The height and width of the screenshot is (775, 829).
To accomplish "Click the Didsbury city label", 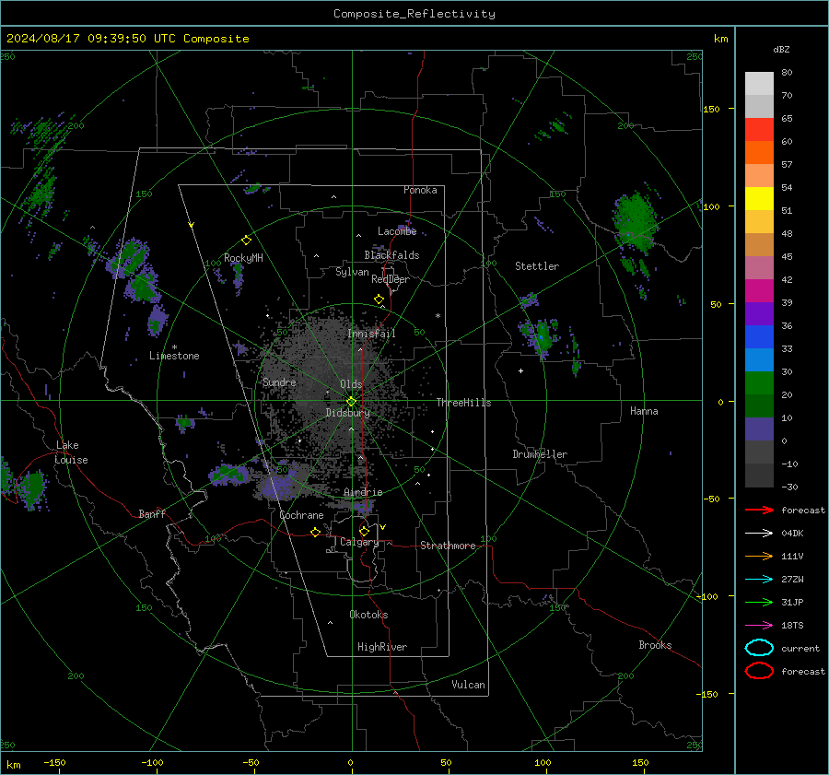I will [347, 413].
